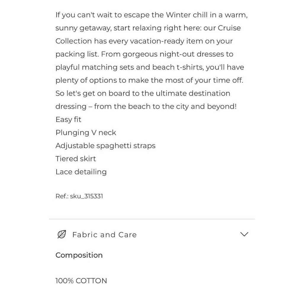The height and width of the screenshot is (296, 296).
Task: Click the leaf icon beside Fabric and Care
Action: pos(62,234)
